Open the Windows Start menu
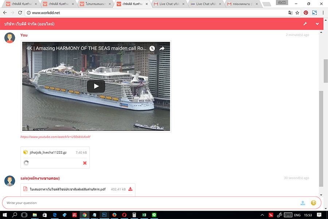Image resolution: width=328 pixels, height=219 pixels. click(5, 215)
